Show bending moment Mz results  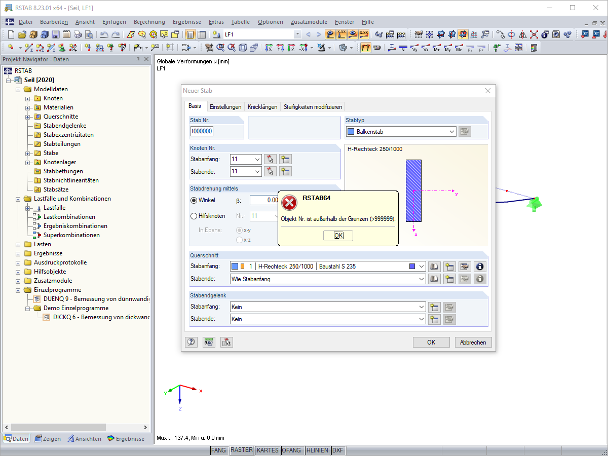[x=459, y=48]
